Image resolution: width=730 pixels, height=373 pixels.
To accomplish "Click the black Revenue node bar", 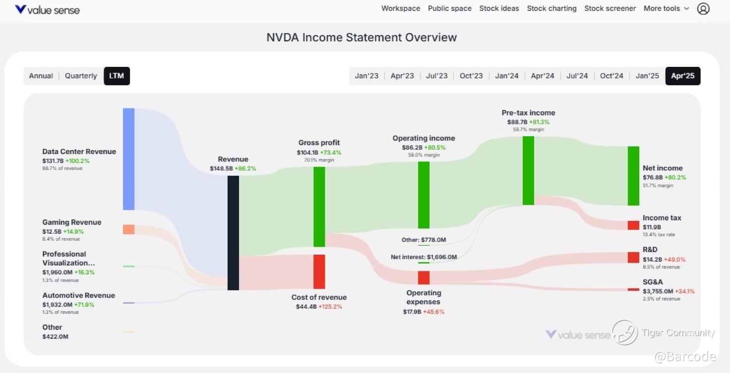I will [x=233, y=233].
